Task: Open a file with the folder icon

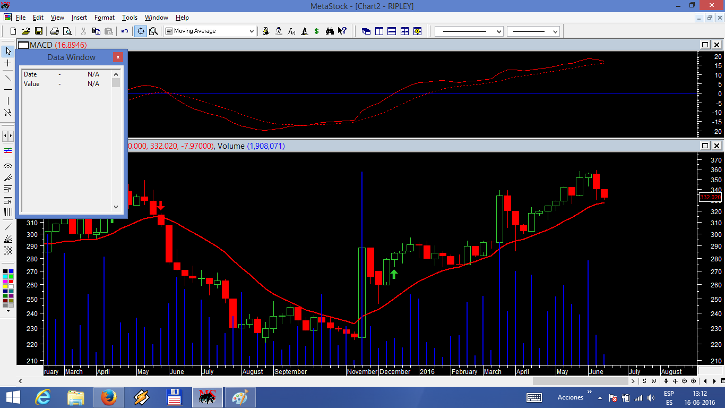Action: [x=25, y=31]
